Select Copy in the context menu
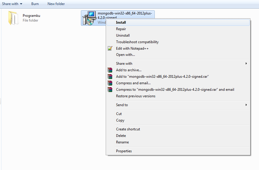 120,120
